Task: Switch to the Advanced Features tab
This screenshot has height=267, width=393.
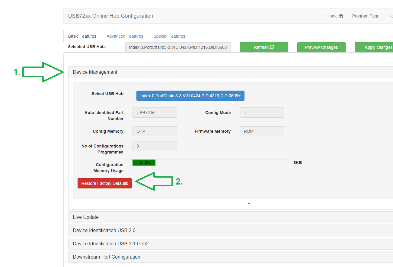Action: [125, 36]
